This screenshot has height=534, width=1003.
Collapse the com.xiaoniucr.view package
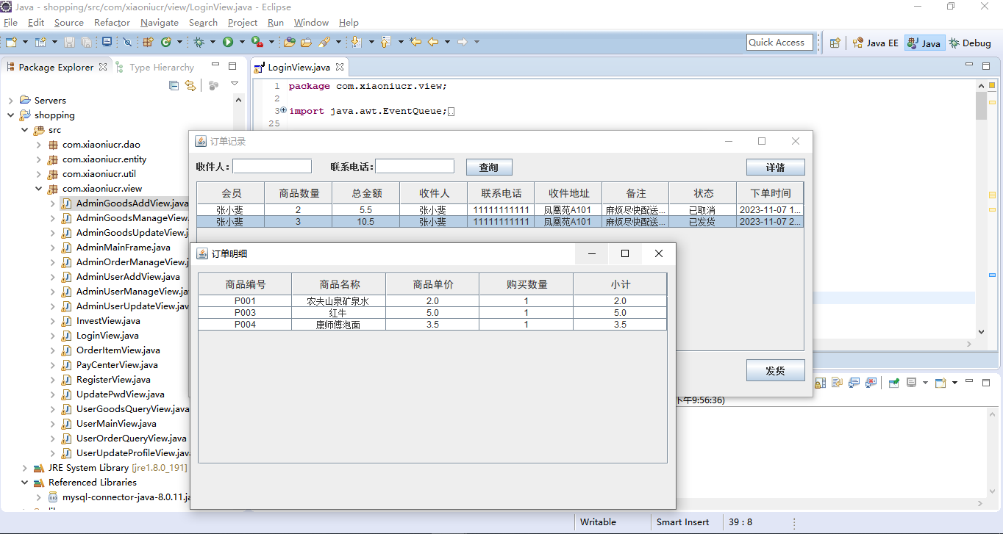pyautogui.click(x=38, y=189)
